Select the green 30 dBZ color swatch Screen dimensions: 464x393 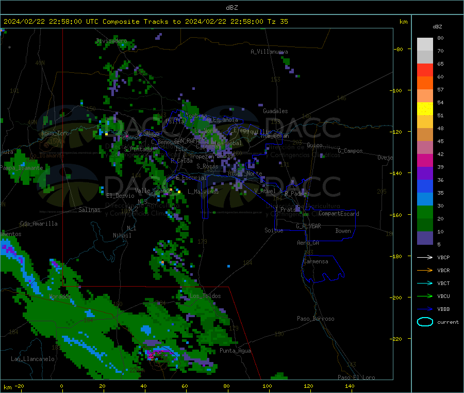click(x=425, y=212)
